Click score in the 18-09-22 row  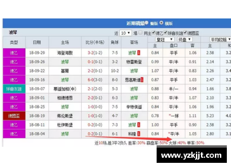(95, 71)
